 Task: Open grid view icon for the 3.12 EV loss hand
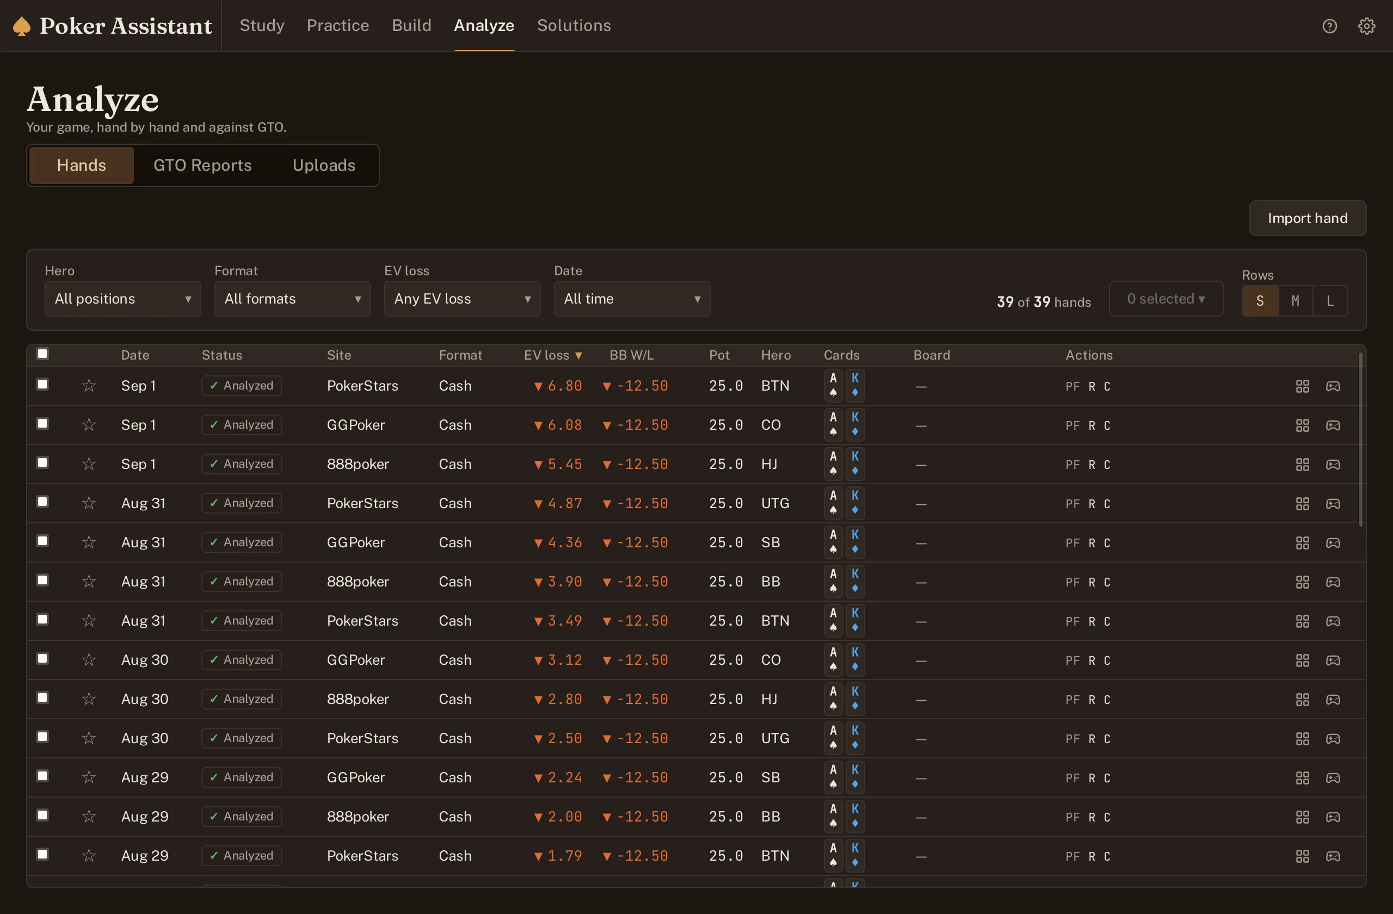pyautogui.click(x=1302, y=660)
